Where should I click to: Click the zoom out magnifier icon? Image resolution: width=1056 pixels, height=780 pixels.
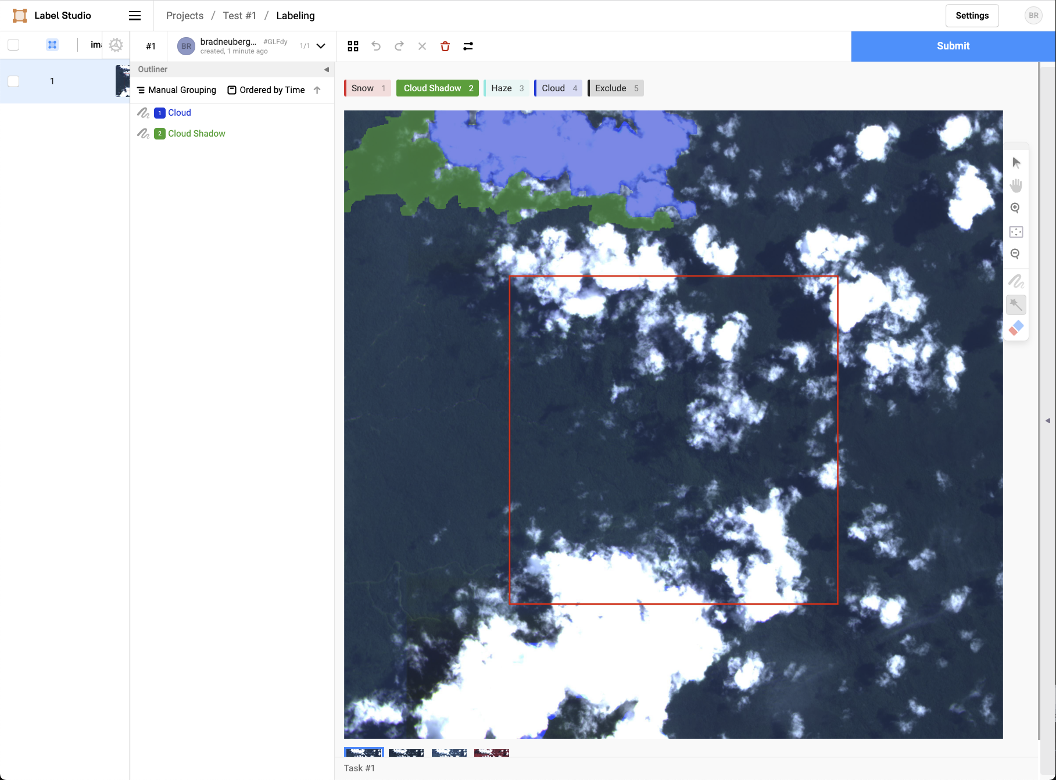click(1015, 254)
